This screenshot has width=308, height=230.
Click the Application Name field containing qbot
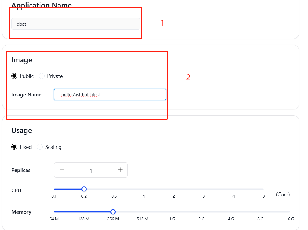[76, 24]
